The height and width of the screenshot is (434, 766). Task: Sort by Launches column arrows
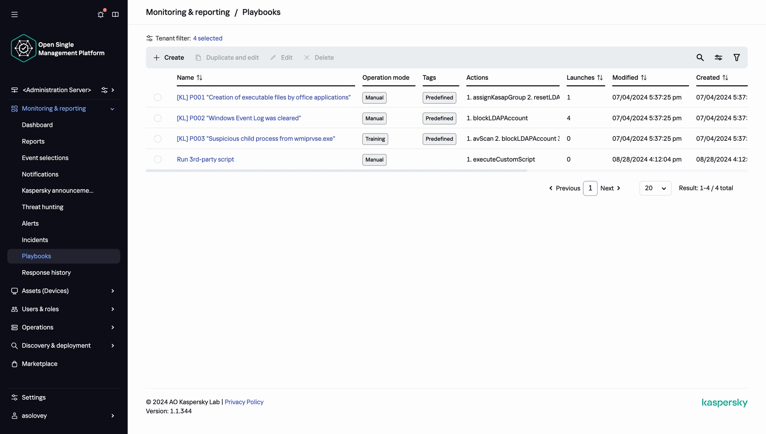pos(600,78)
